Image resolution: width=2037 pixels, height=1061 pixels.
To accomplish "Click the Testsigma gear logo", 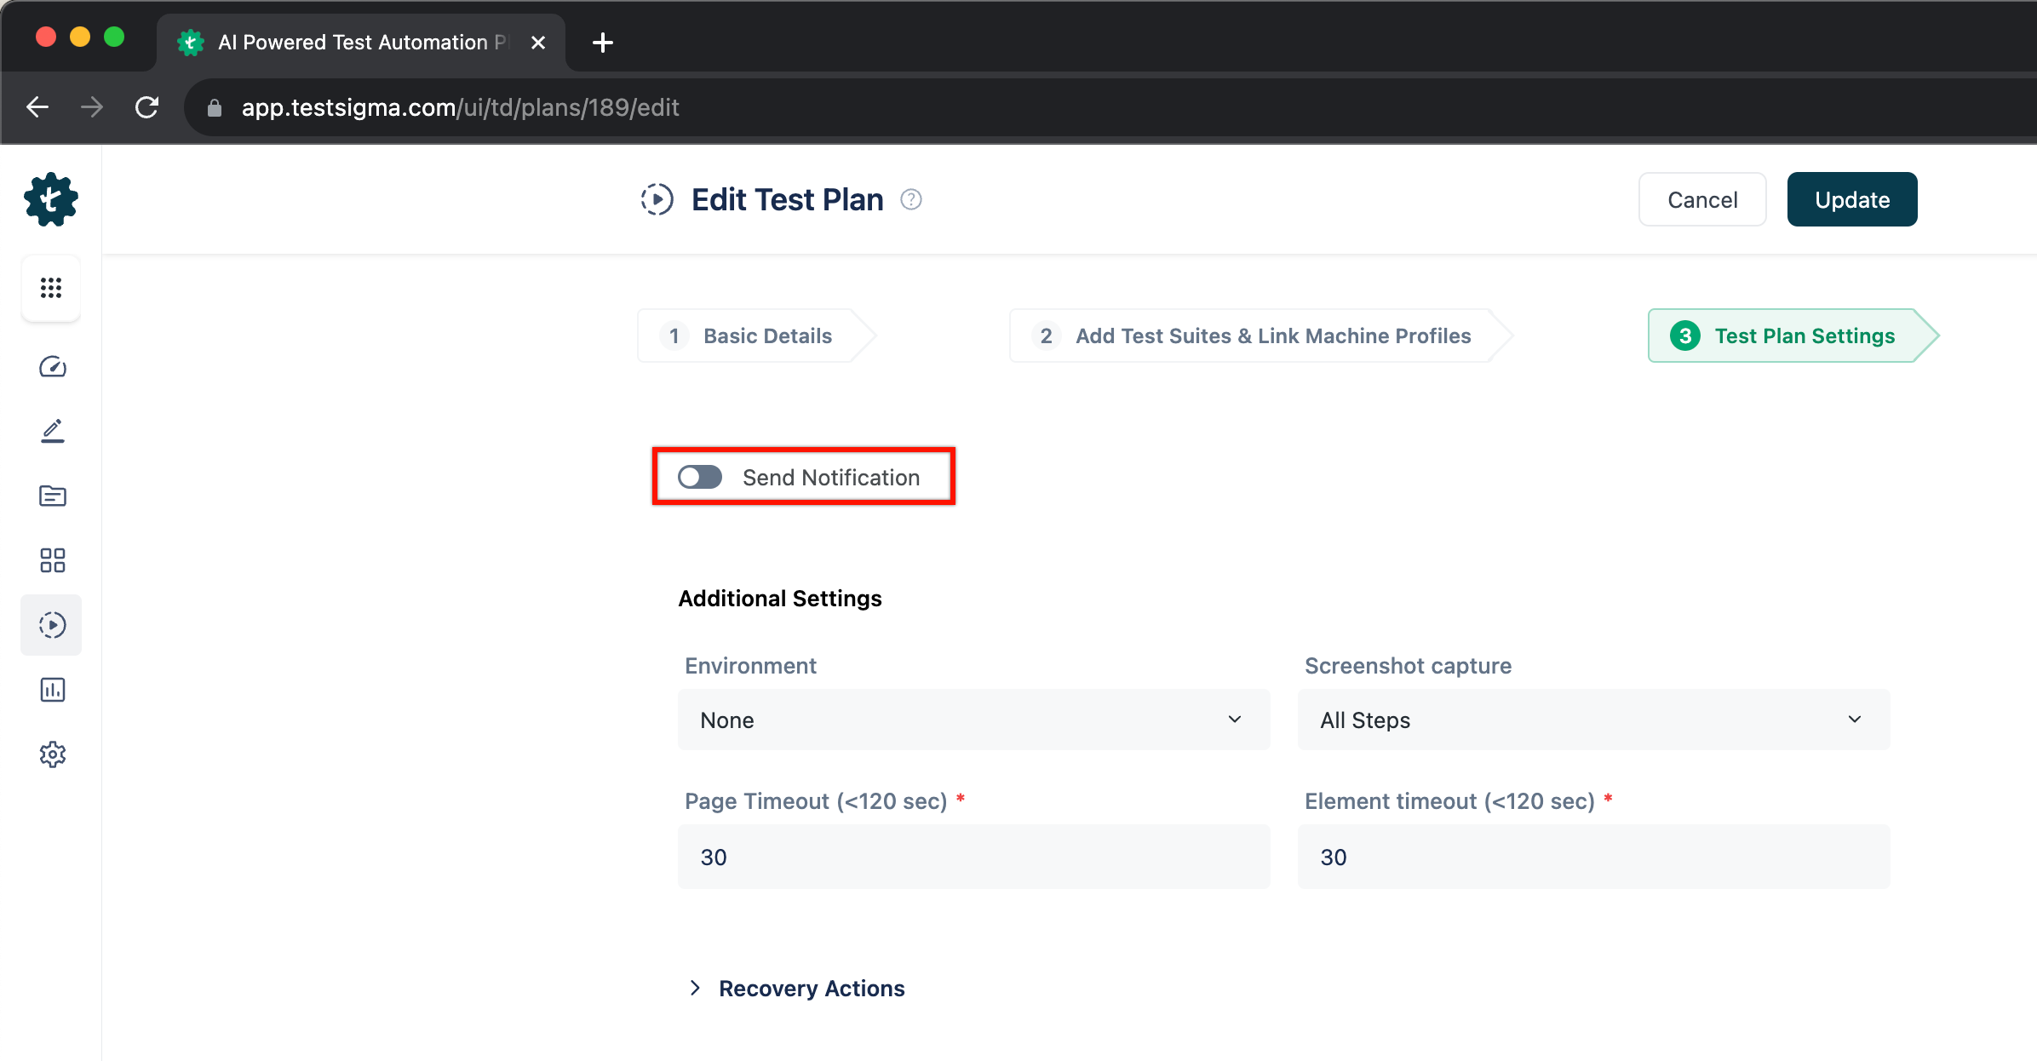I will (x=51, y=200).
